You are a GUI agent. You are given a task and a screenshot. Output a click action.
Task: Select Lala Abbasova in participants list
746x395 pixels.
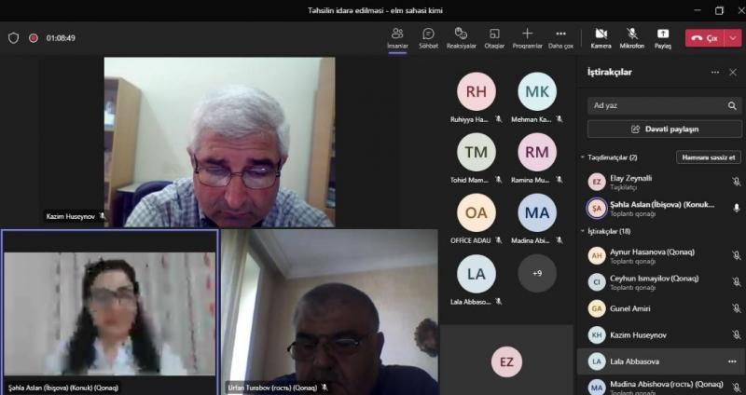(x=661, y=361)
